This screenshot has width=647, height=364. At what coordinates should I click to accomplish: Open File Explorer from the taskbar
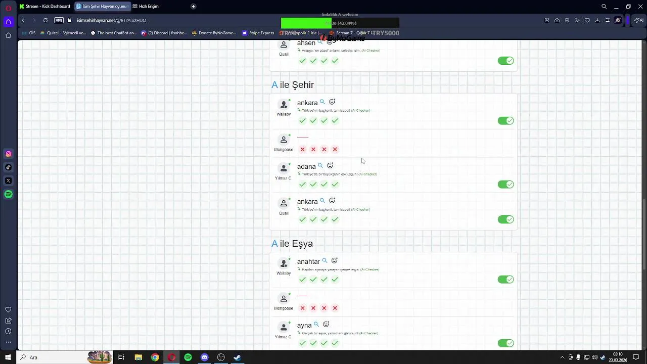click(138, 357)
